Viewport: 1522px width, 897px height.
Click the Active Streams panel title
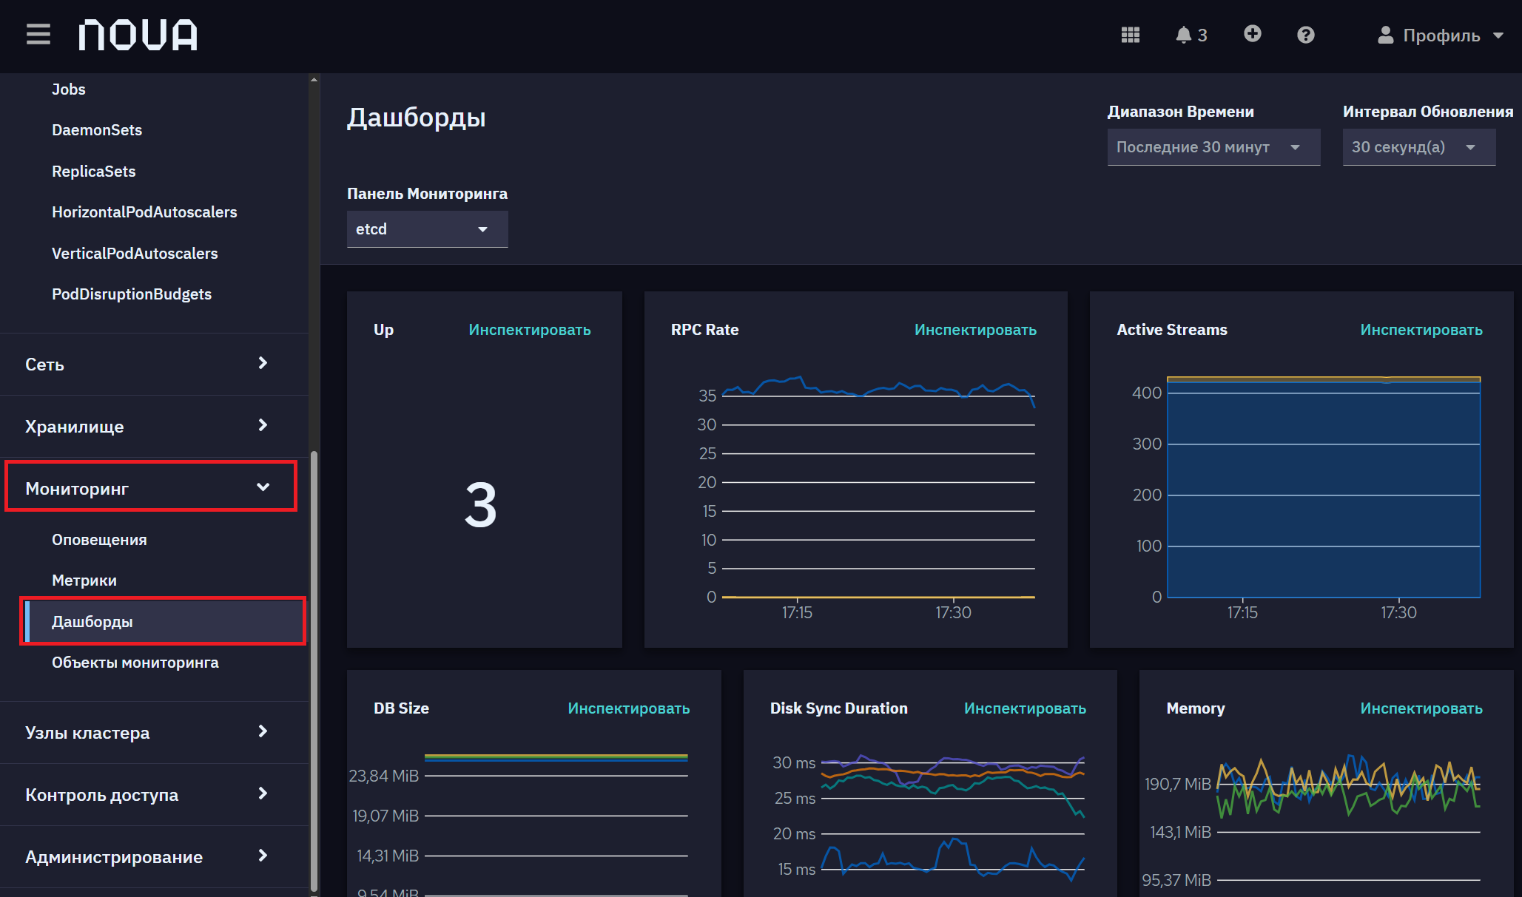click(x=1172, y=330)
